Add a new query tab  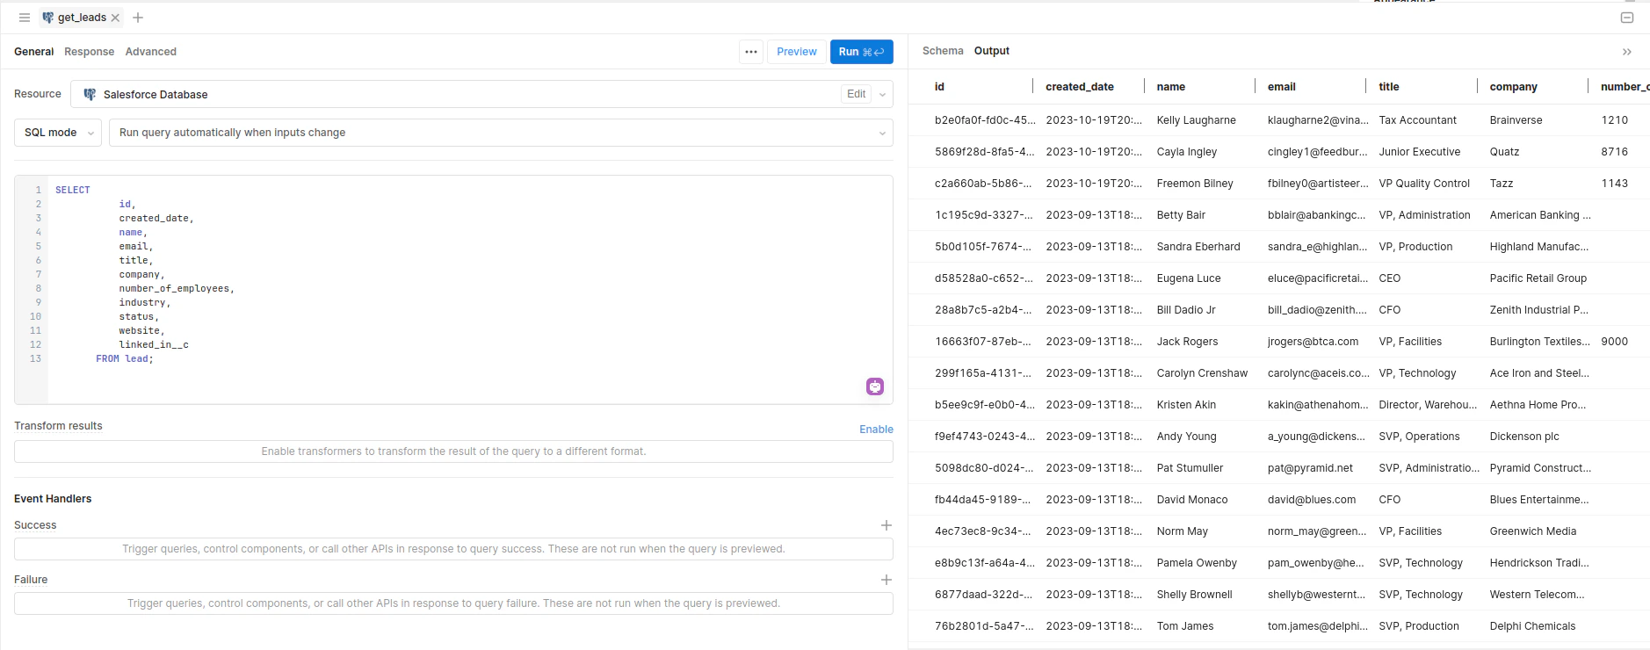click(138, 18)
